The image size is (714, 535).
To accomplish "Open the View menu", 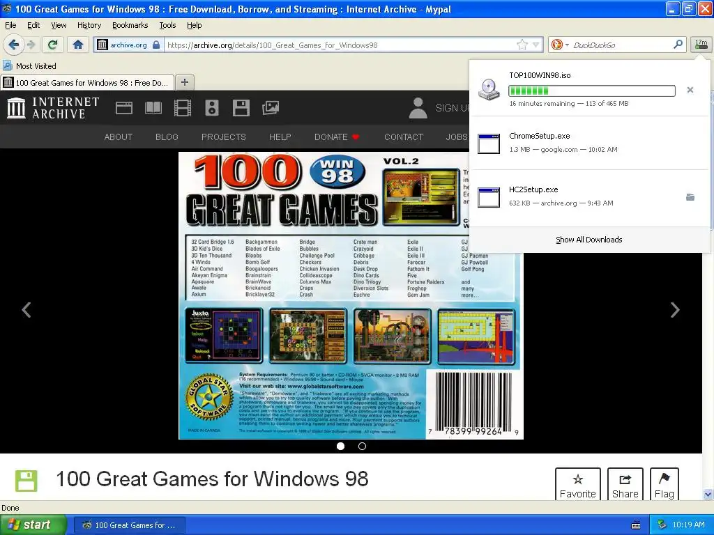I will coord(59,25).
